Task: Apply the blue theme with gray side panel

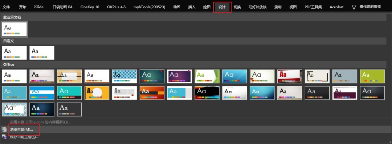Action: tap(180, 93)
